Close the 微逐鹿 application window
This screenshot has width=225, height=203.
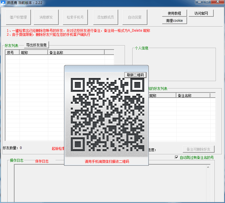(218, 2)
